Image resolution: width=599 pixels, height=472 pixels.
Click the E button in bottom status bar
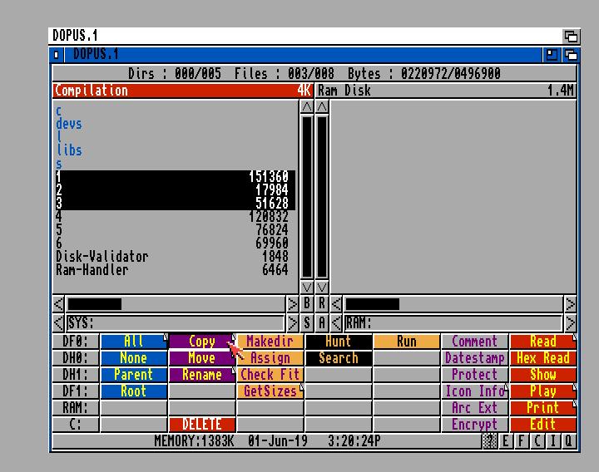tap(505, 441)
